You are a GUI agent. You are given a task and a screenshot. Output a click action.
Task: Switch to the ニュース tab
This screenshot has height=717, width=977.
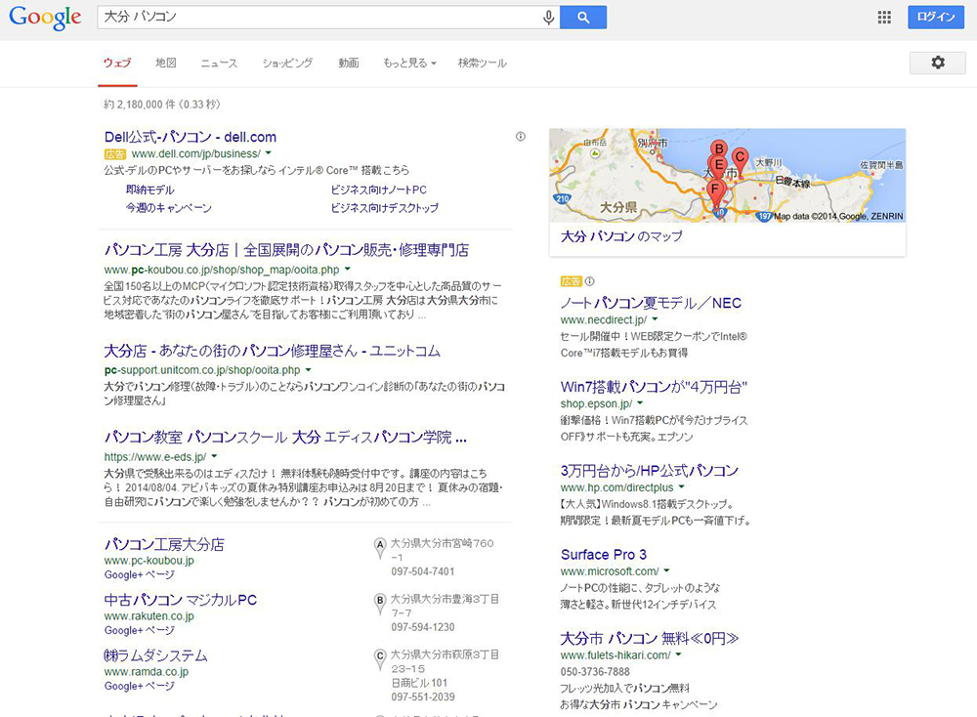(x=219, y=63)
